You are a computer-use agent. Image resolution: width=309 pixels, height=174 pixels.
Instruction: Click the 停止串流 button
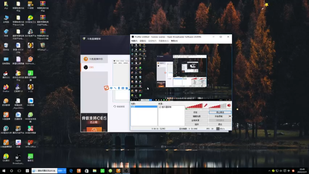click(220, 112)
